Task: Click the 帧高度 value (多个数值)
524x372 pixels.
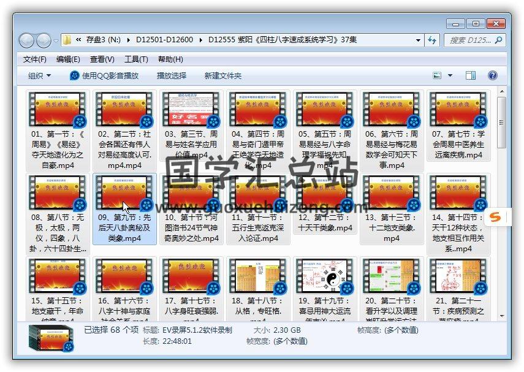Action: (401, 330)
